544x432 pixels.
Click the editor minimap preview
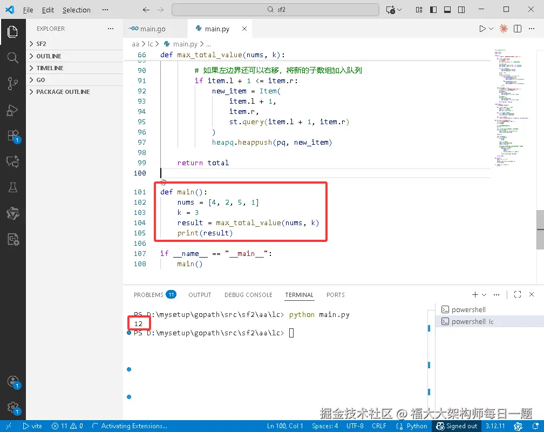pos(513,107)
